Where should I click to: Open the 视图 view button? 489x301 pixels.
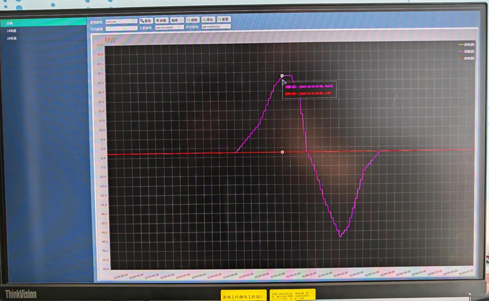point(193,20)
